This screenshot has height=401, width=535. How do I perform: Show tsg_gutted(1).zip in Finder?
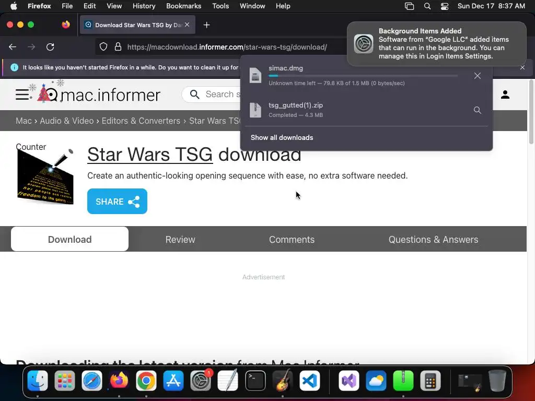click(x=478, y=110)
